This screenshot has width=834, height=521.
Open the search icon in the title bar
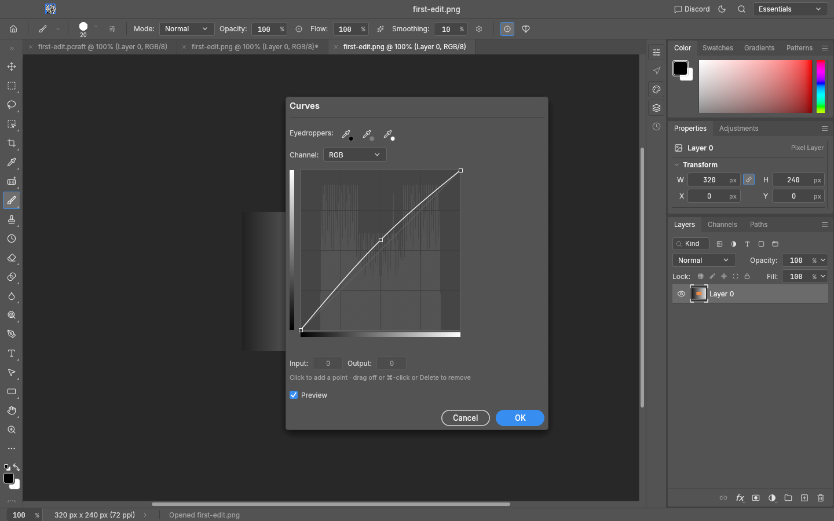pyautogui.click(x=741, y=9)
